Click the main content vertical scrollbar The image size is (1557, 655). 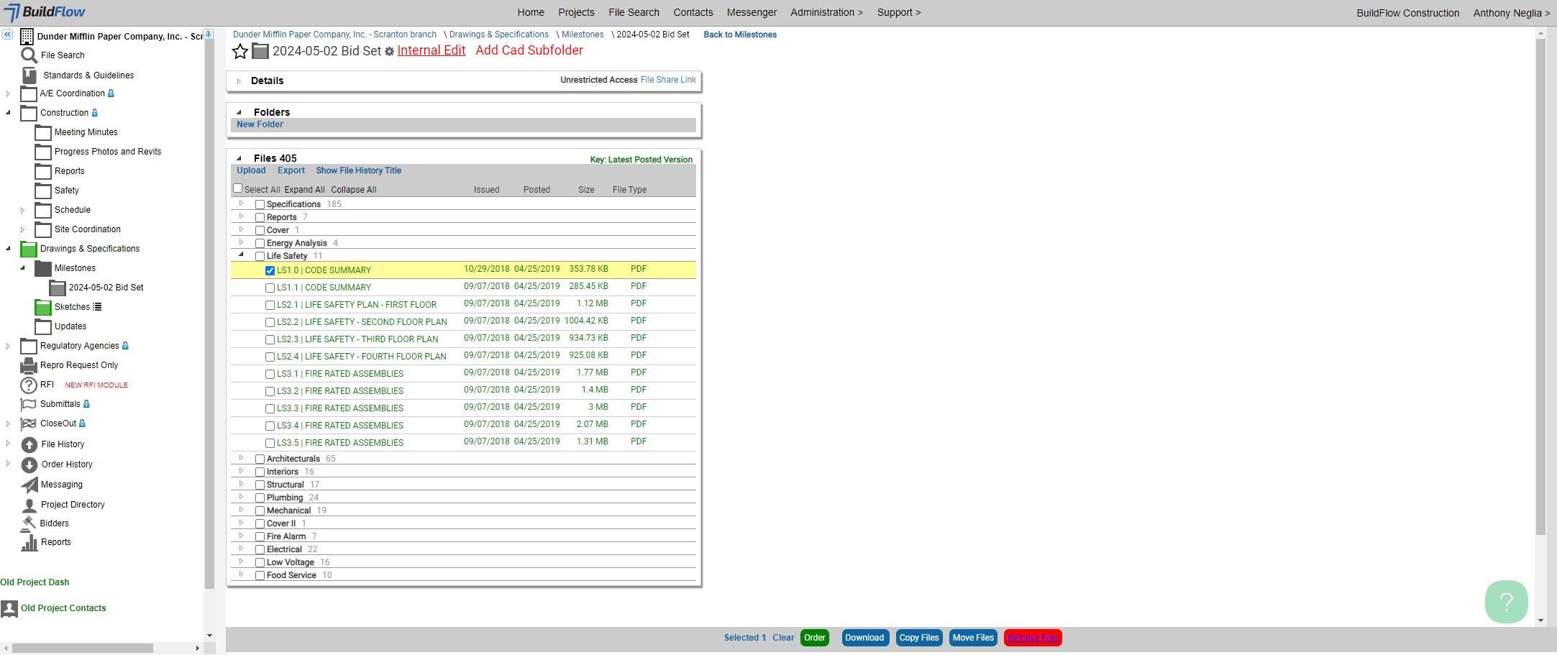coord(1540,288)
